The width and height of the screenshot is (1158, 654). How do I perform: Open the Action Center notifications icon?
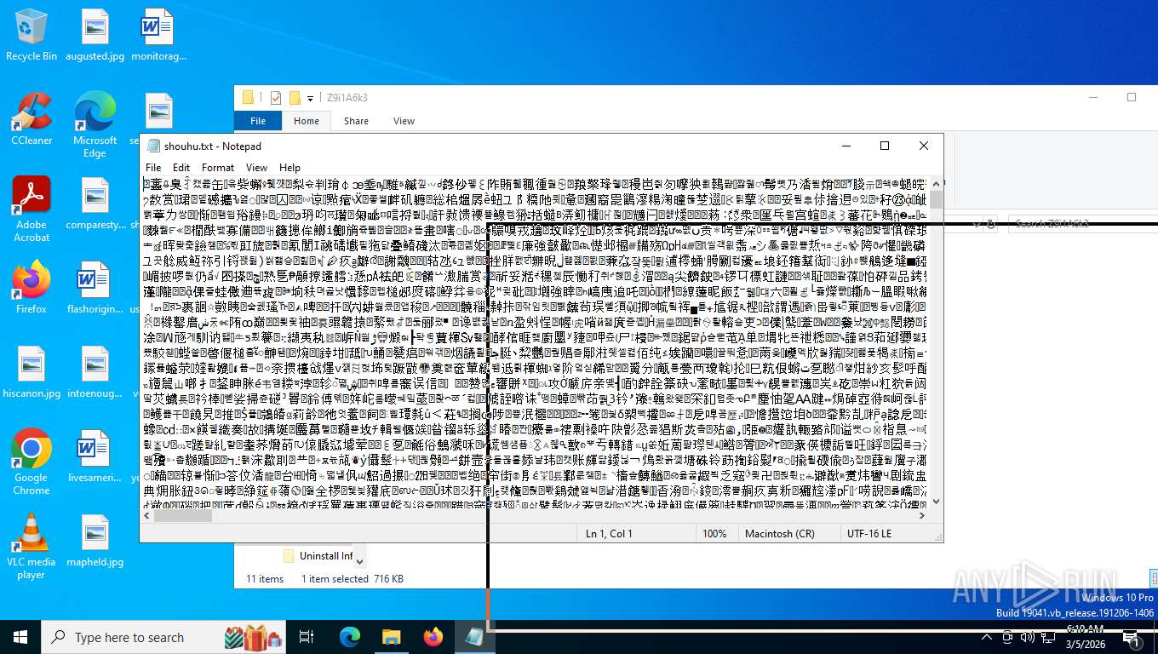click(x=1132, y=637)
